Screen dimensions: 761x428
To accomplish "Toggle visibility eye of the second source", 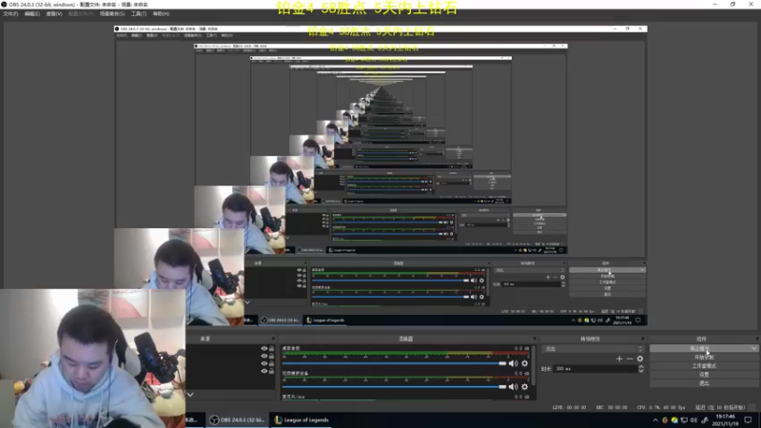I will tap(264, 356).
